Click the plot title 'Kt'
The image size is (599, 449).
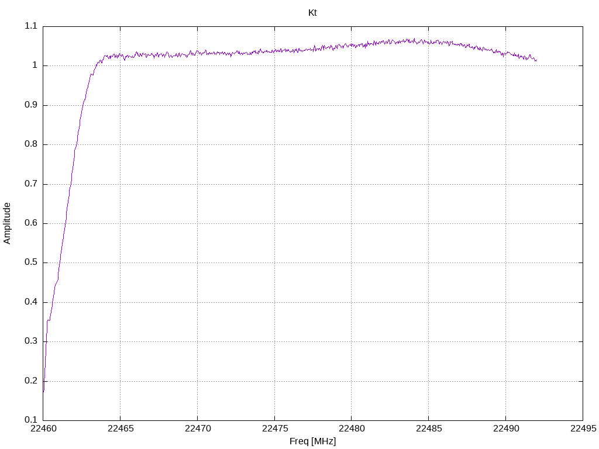312,13
